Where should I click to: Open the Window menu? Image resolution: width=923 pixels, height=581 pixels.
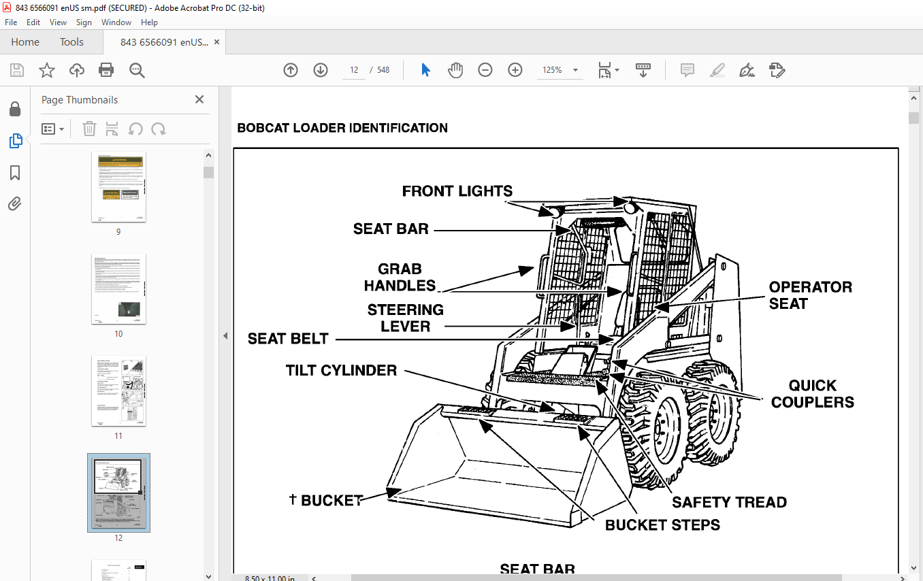pyautogui.click(x=116, y=22)
